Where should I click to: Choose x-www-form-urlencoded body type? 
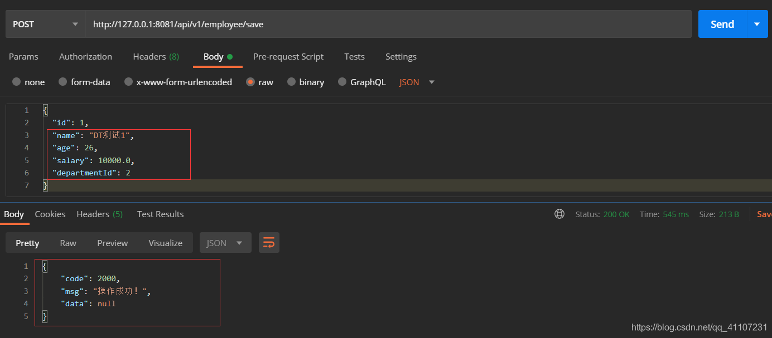tap(128, 82)
